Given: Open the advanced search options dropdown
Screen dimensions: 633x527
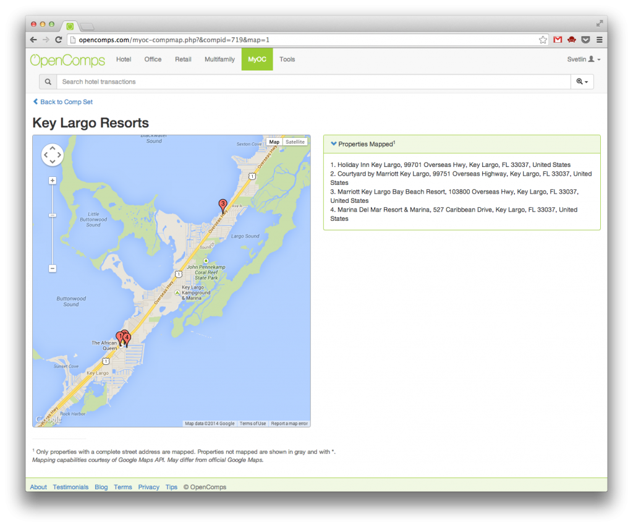Looking at the screenshot, I should tap(582, 82).
